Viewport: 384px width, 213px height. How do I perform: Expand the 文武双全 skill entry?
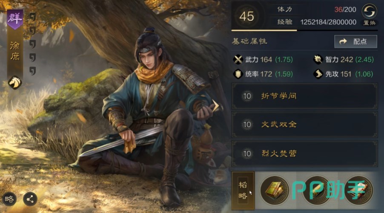coord(304,124)
